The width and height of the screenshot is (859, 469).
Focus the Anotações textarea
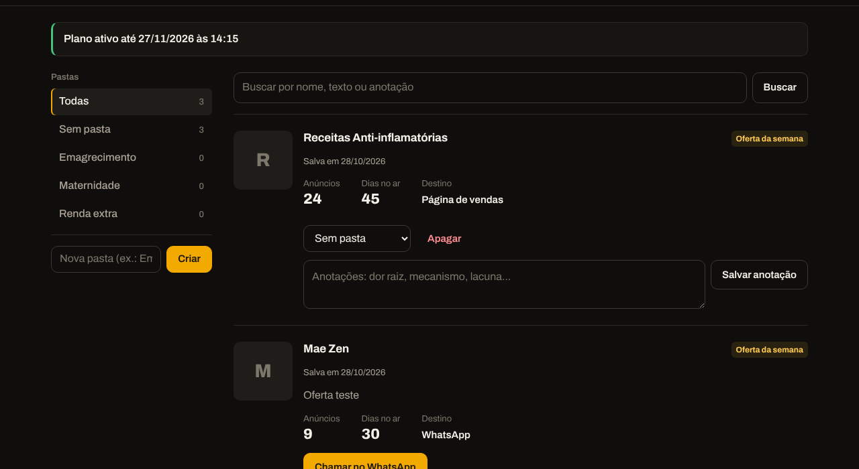pos(504,285)
